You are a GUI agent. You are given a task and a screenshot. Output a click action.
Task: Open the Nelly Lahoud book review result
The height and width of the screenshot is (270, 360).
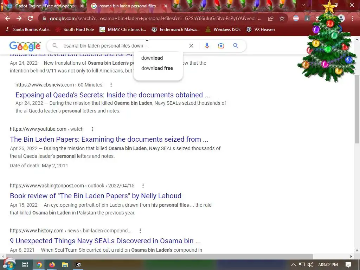pos(96,195)
